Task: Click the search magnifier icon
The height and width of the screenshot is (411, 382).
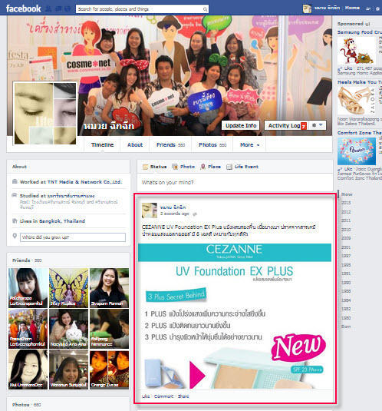Action: point(205,9)
